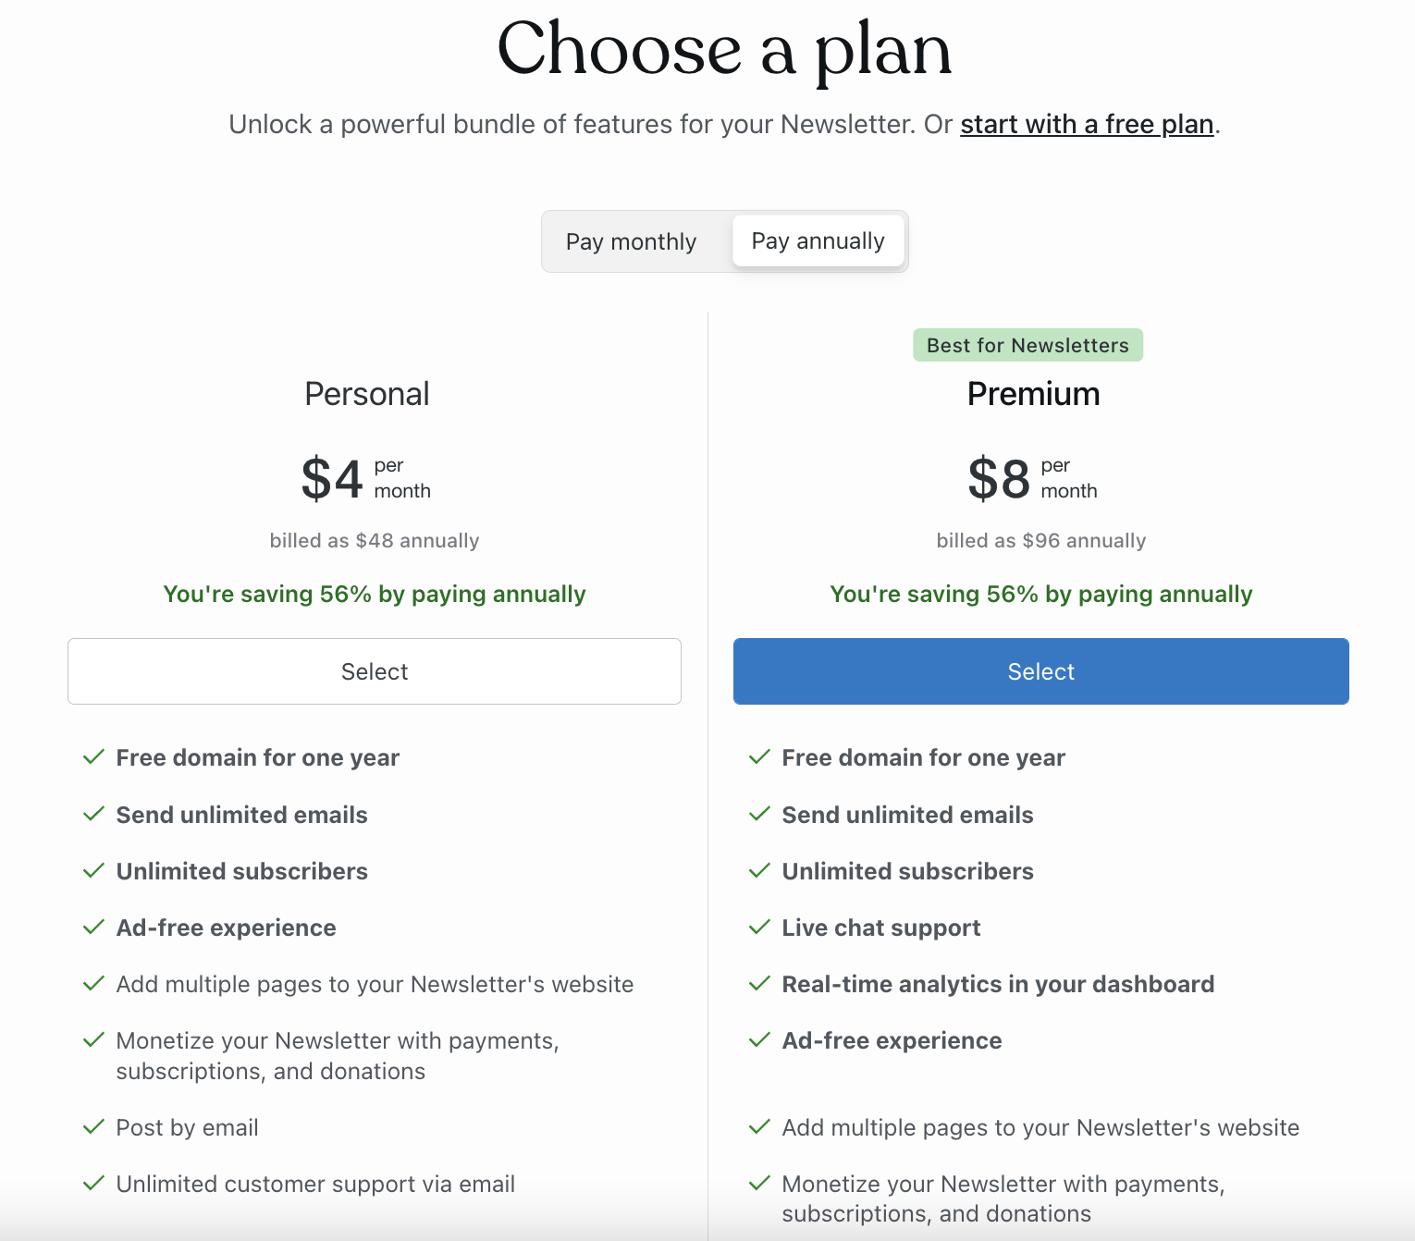The width and height of the screenshot is (1415, 1241).
Task: Switch billing to Pay annually
Action: 818,241
